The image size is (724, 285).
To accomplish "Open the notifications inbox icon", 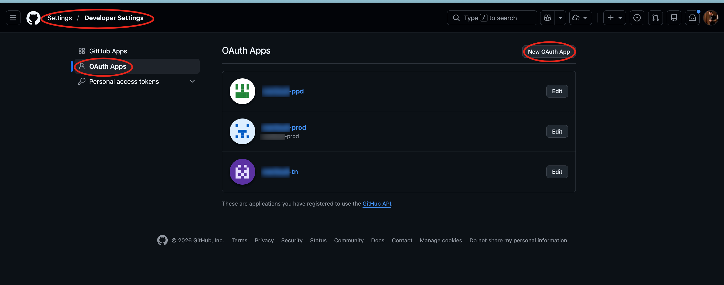I will click(692, 18).
